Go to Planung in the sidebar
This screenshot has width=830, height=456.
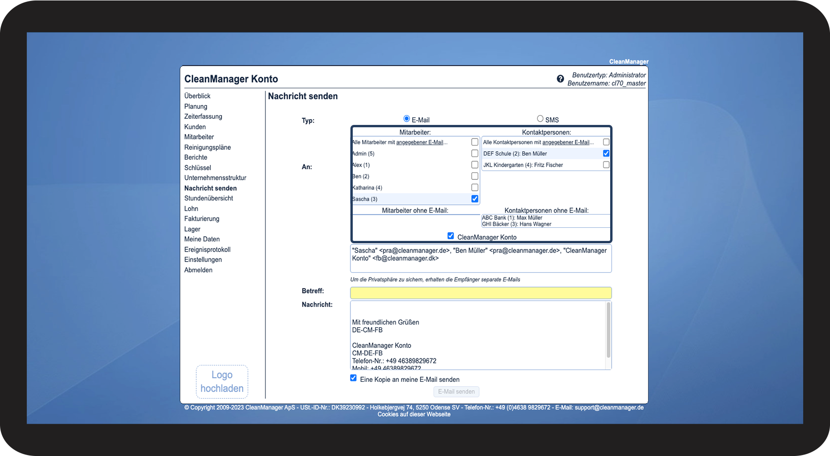(196, 107)
